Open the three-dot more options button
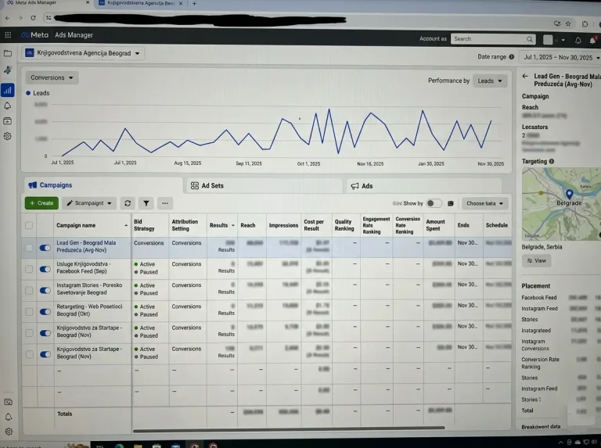601x448 pixels. [x=165, y=203]
